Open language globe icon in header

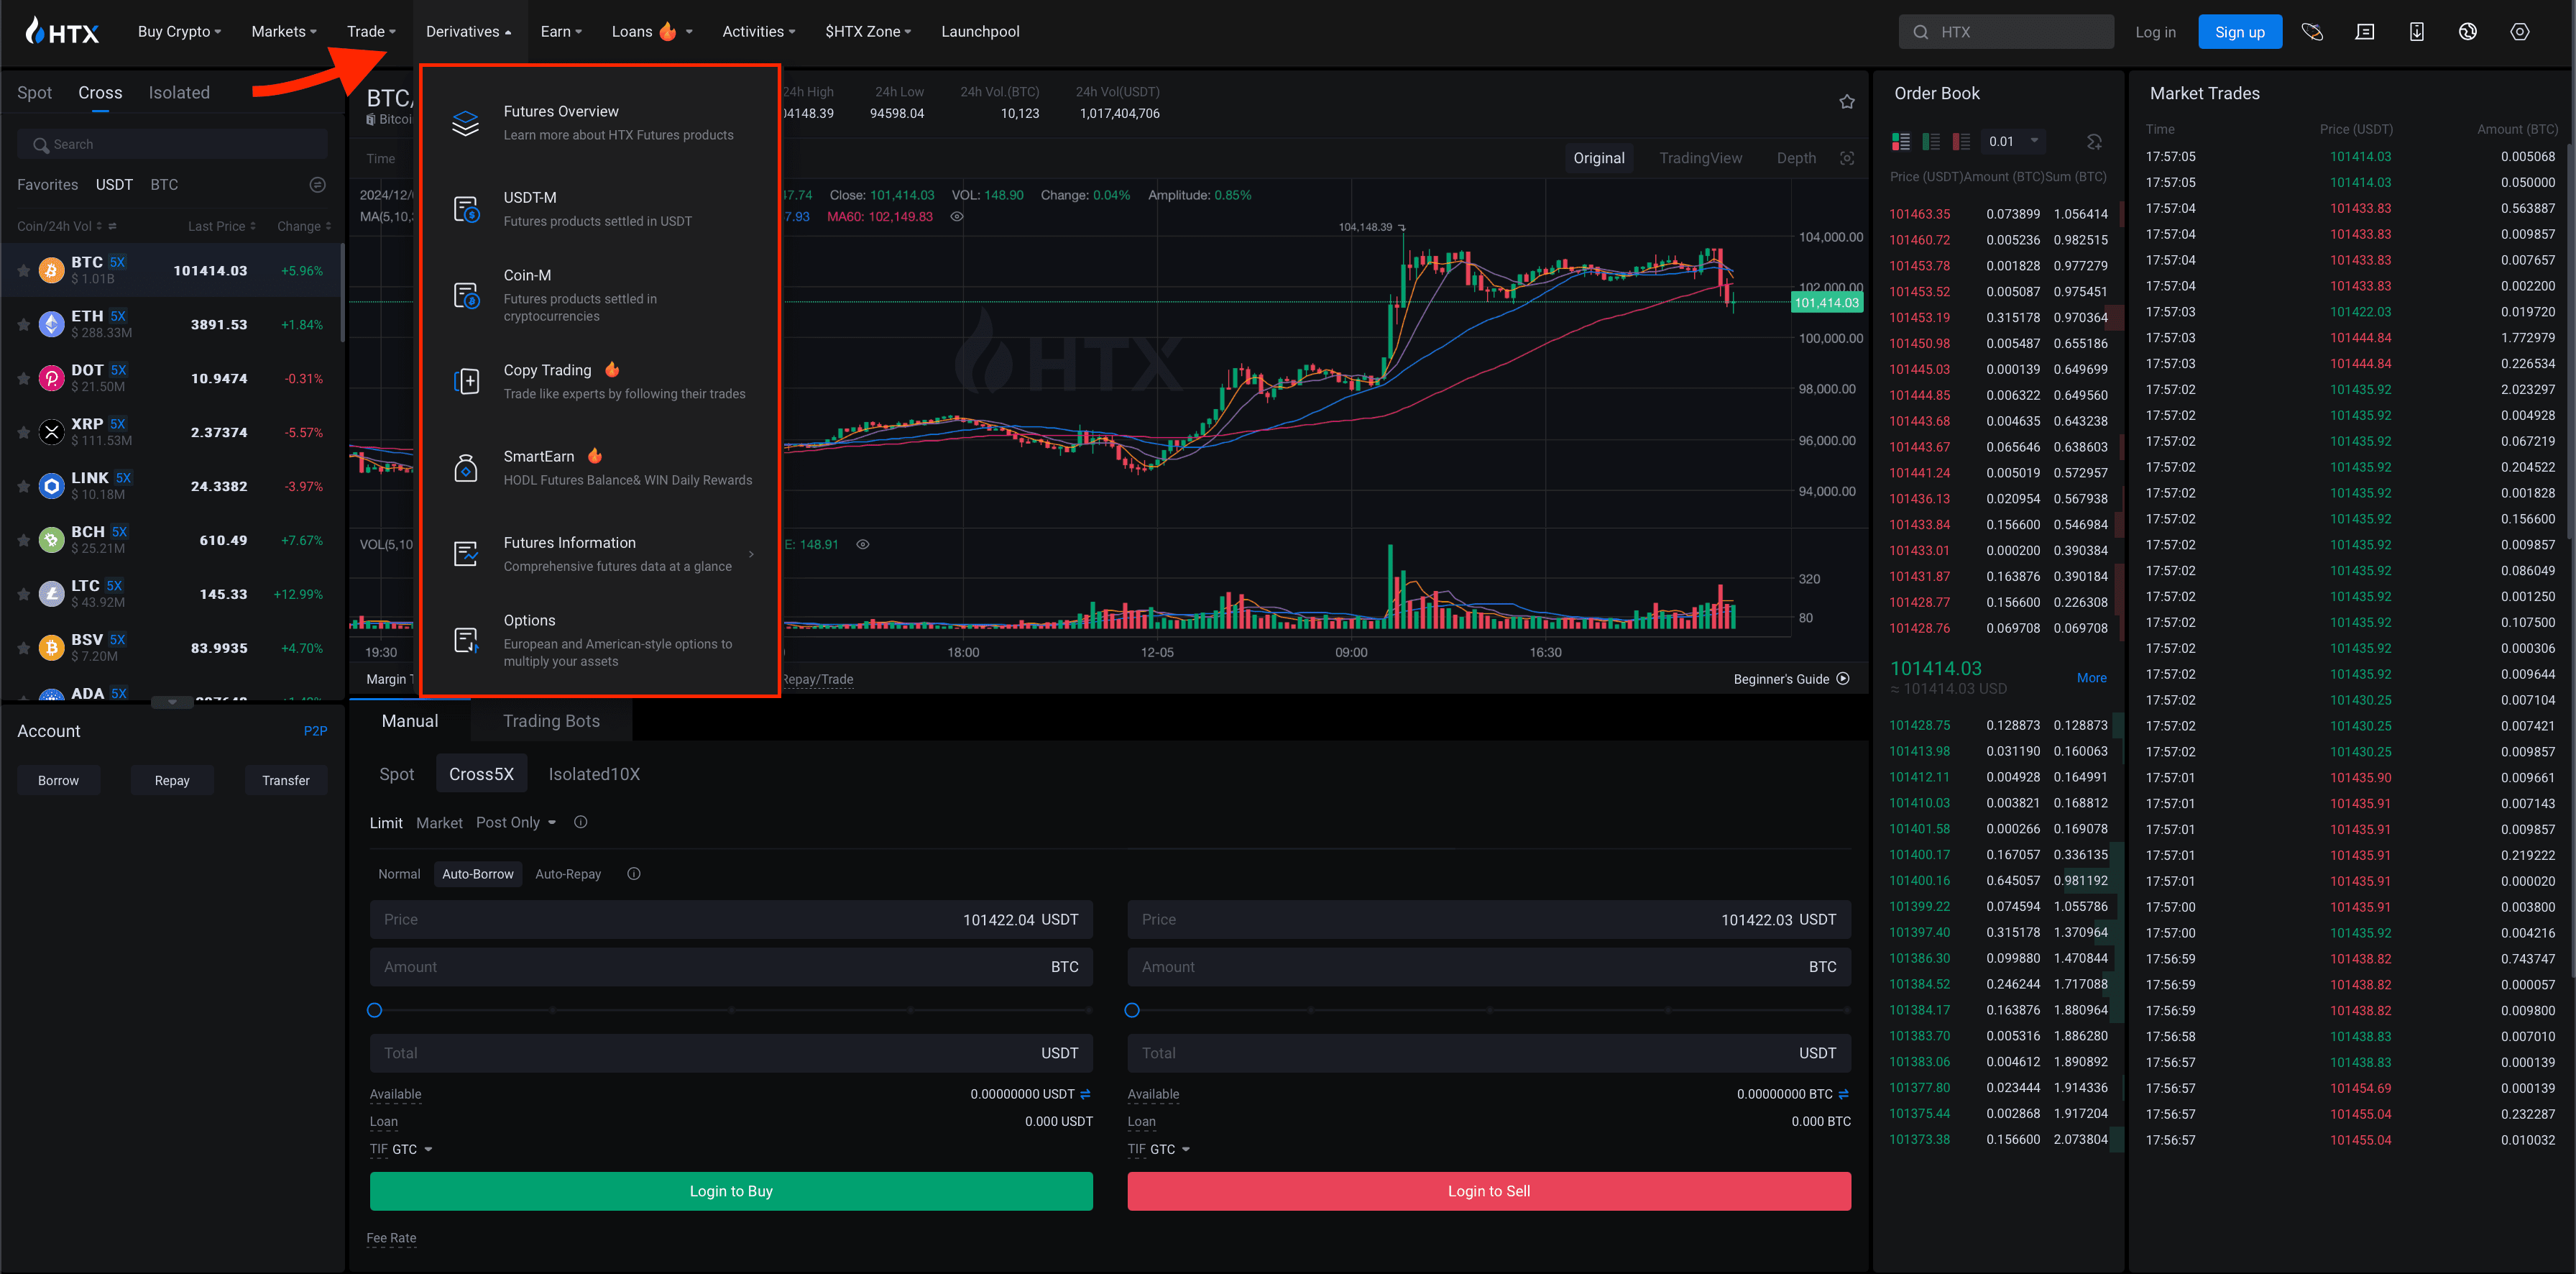2467,32
